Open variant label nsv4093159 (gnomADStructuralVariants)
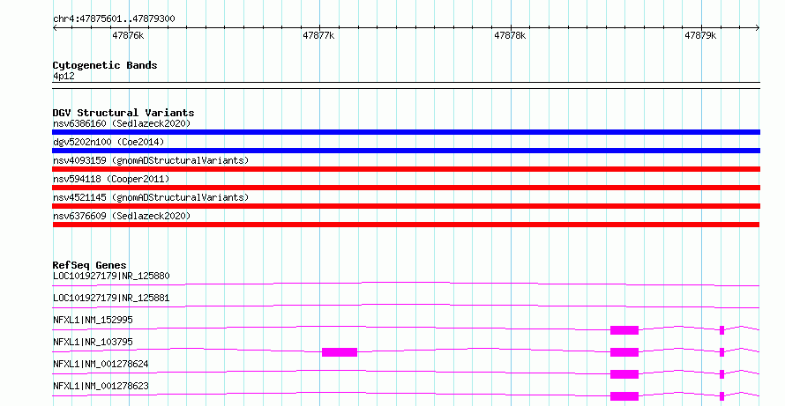Image resolution: width=785 pixels, height=406 pixels. (151, 160)
